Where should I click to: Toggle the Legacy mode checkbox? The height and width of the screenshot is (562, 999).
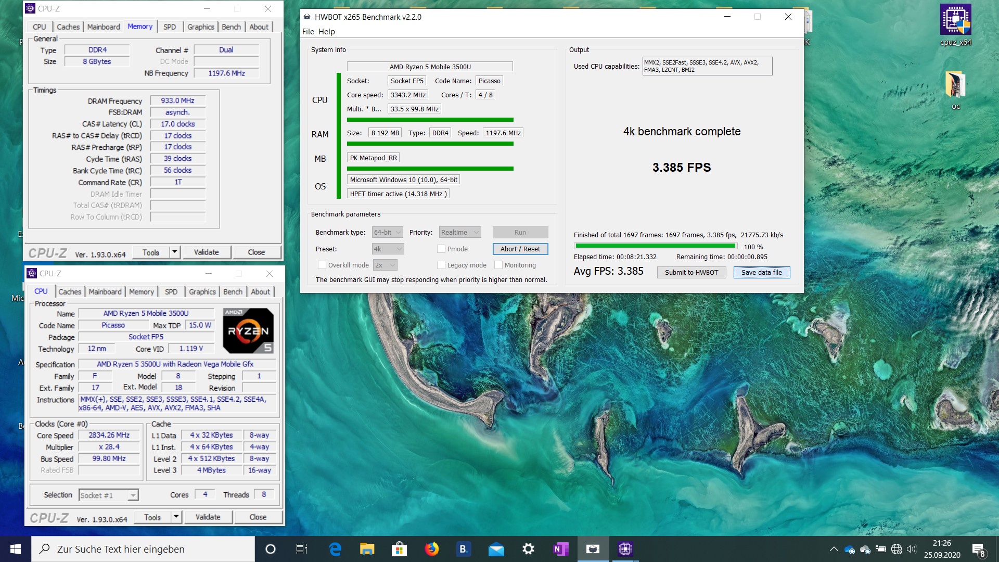pyautogui.click(x=441, y=265)
